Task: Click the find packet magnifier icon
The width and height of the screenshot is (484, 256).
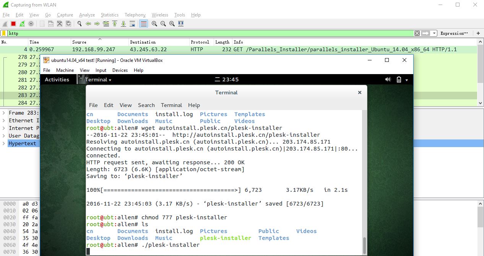Action: tap(79, 24)
